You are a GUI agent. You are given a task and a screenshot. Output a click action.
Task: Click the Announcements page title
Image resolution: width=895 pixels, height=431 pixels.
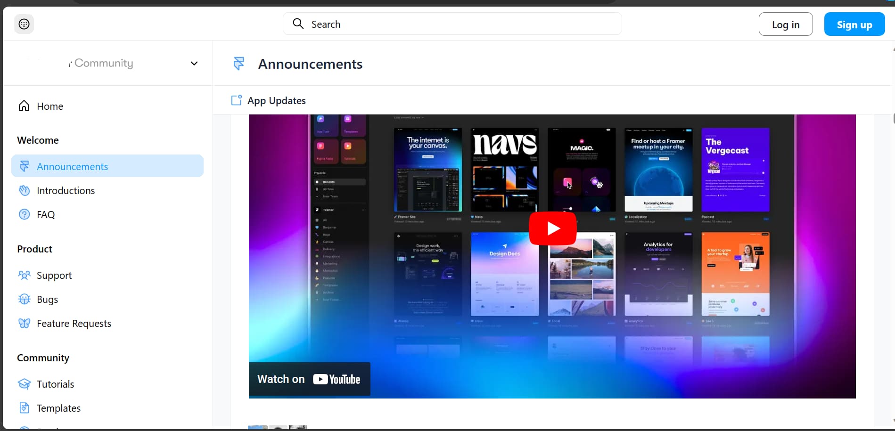[x=310, y=64]
